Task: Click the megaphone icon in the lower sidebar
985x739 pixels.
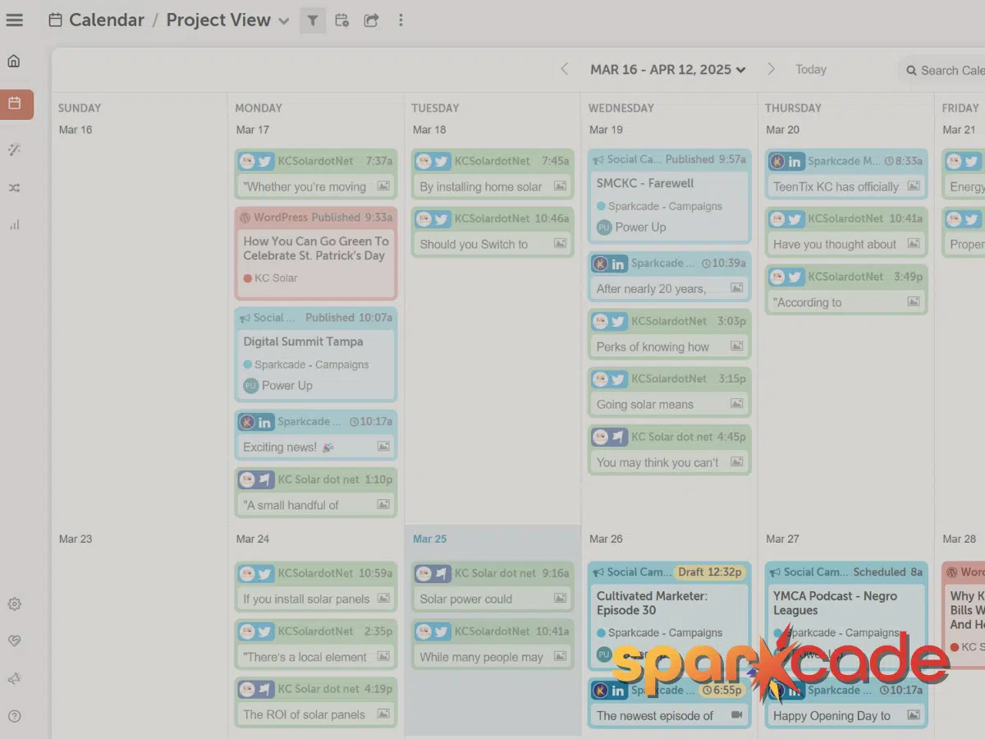Action: (14, 679)
